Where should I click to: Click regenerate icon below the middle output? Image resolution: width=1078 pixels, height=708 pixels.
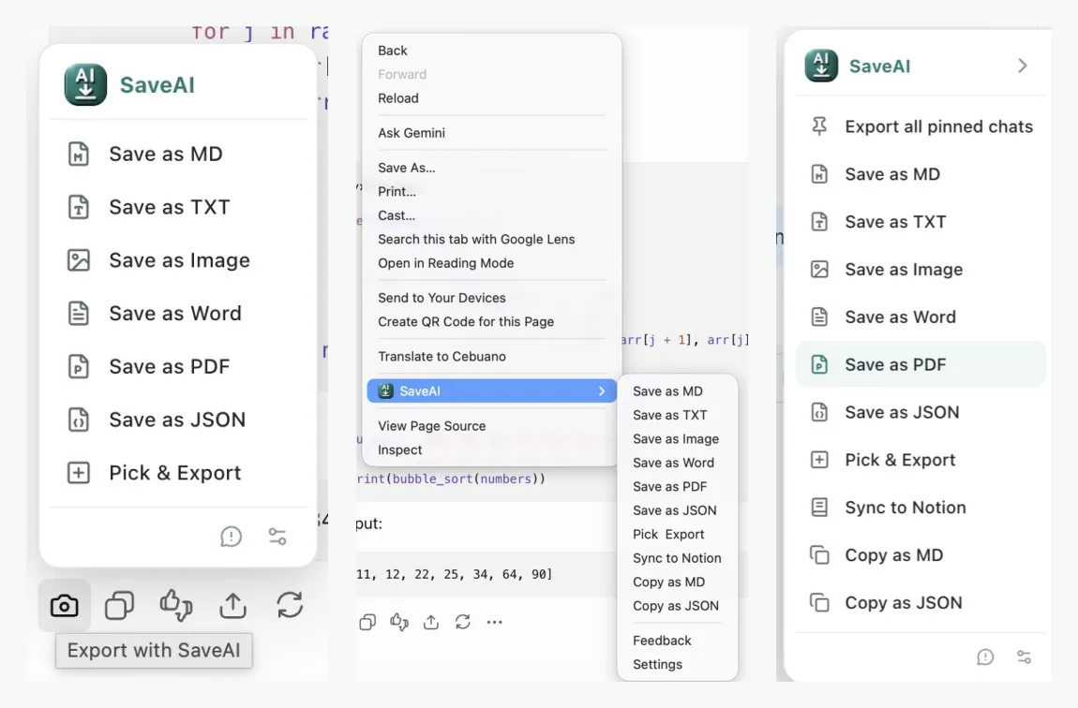click(463, 622)
